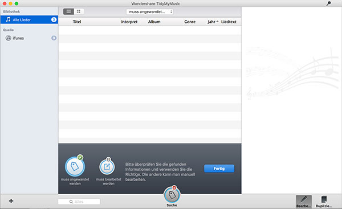Open the iTunes source
Image resolution: width=342 pixels, height=209 pixels.
tap(29, 38)
